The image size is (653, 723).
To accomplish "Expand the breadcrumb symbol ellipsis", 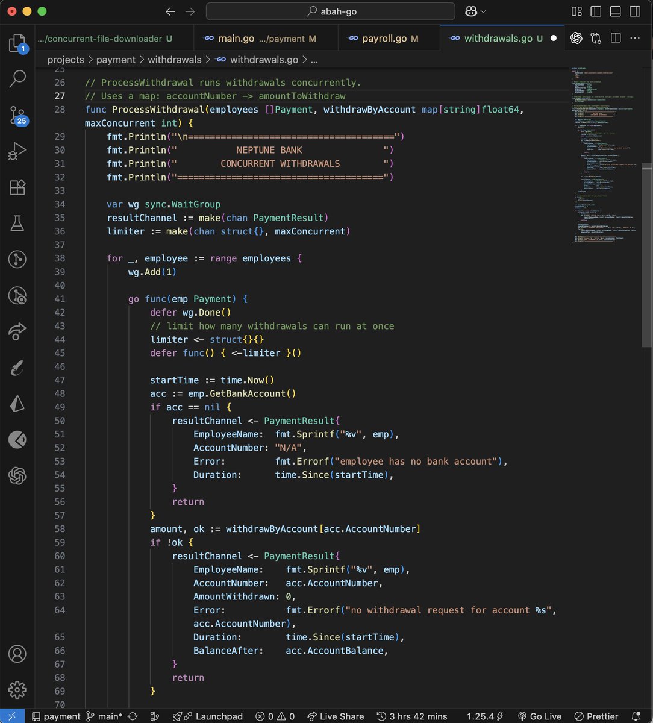I will tap(314, 60).
